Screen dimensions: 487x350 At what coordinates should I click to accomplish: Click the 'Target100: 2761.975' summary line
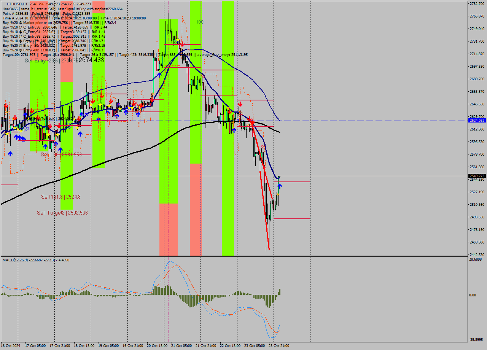tap(125, 54)
